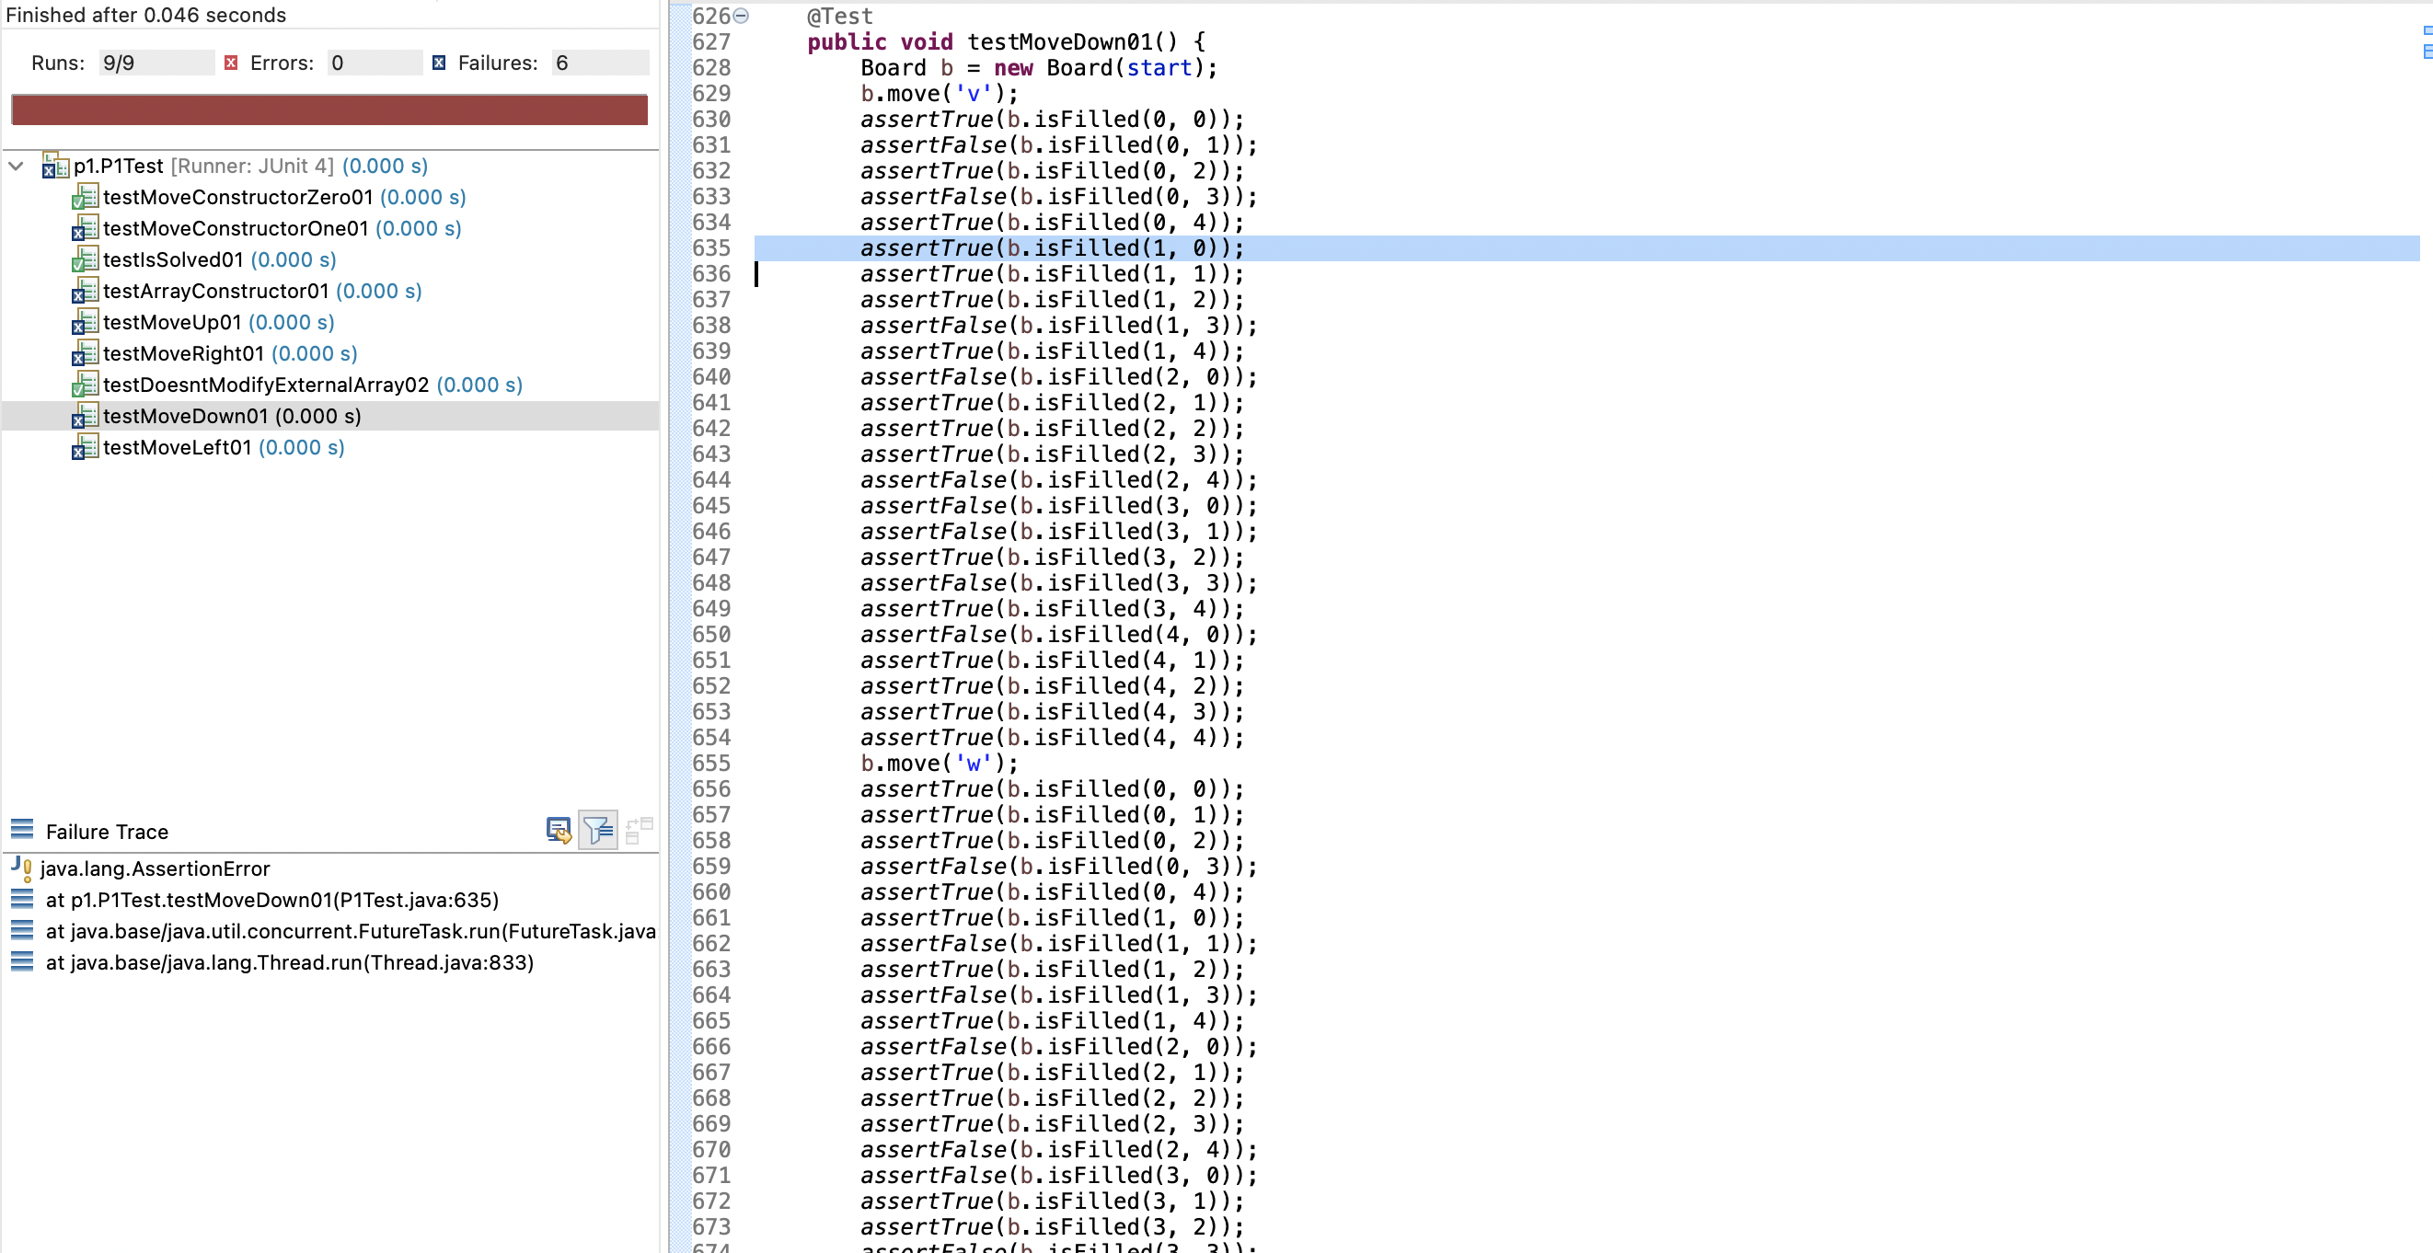Click the java.lang.AssertionError exception icon
Image resolution: width=2433 pixels, height=1253 pixels.
click(22, 868)
